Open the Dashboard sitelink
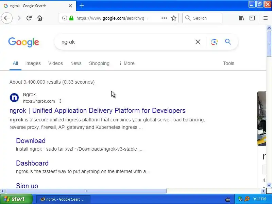 32,163
